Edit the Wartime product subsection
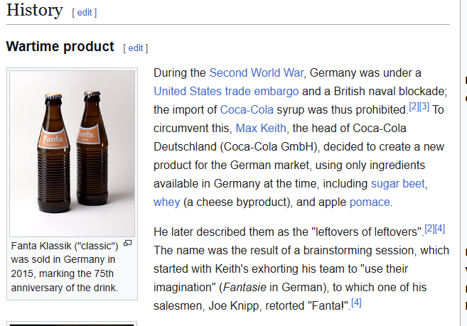Screen dimensions: 467x326 (136, 48)
